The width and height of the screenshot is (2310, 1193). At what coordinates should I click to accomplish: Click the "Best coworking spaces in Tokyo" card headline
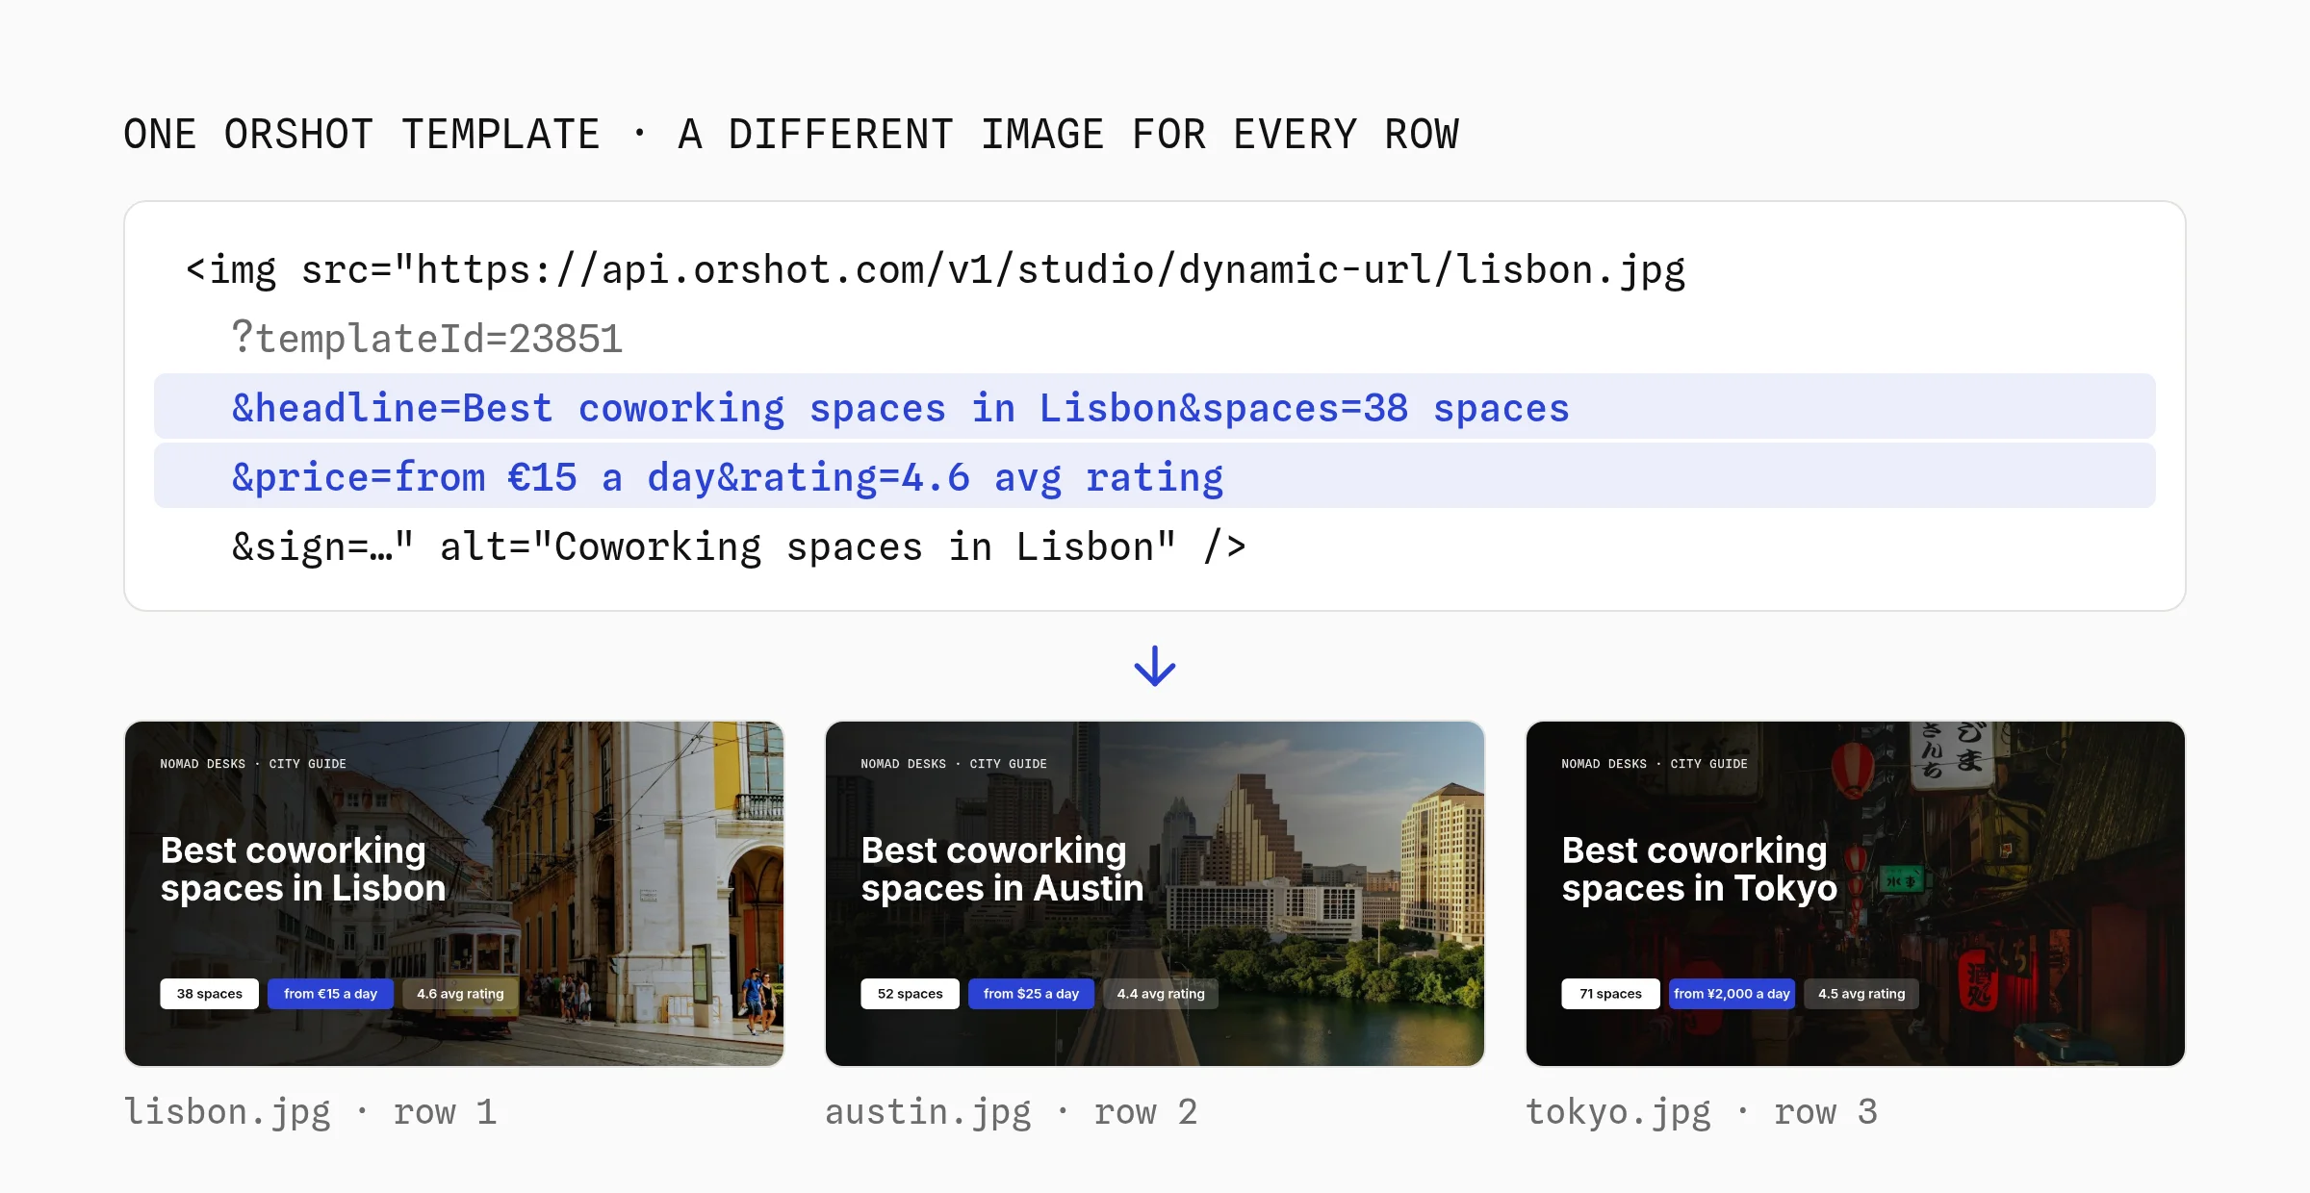pos(1700,869)
